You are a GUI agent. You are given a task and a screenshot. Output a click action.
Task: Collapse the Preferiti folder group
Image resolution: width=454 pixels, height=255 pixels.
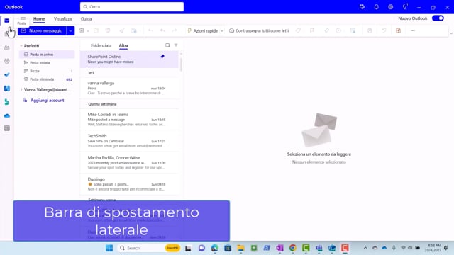click(x=21, y=46)
